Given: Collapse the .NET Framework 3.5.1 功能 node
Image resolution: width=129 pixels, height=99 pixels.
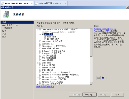Looking at the screenshot, I should coord(38,30).
